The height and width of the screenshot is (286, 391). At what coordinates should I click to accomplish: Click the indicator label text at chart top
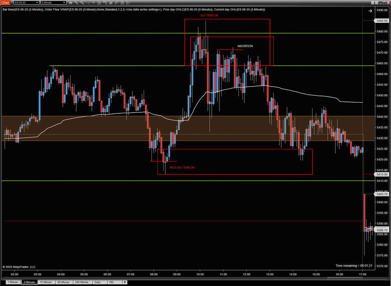click(134, 9)
